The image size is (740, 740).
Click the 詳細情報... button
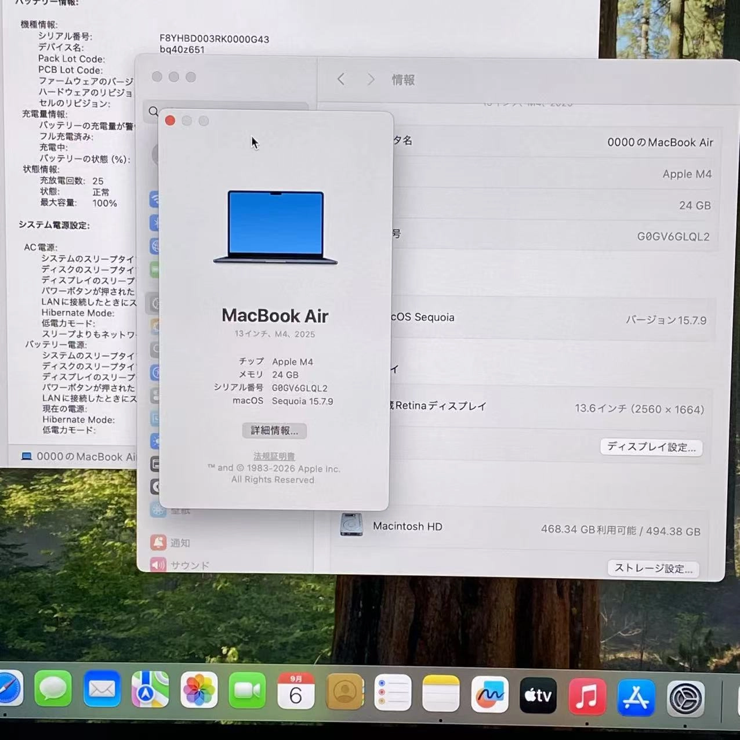(274, 430)
